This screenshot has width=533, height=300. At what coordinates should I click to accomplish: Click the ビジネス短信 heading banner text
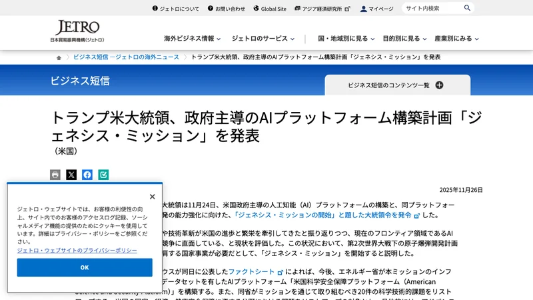click(80, 81)
